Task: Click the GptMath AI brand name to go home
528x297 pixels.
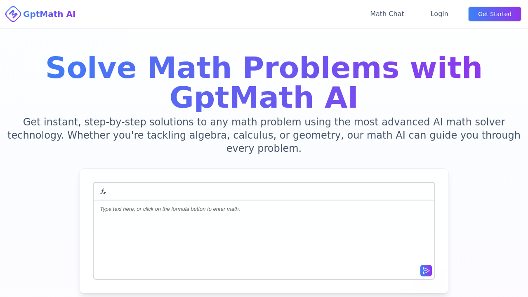Action: click(49, 14)
